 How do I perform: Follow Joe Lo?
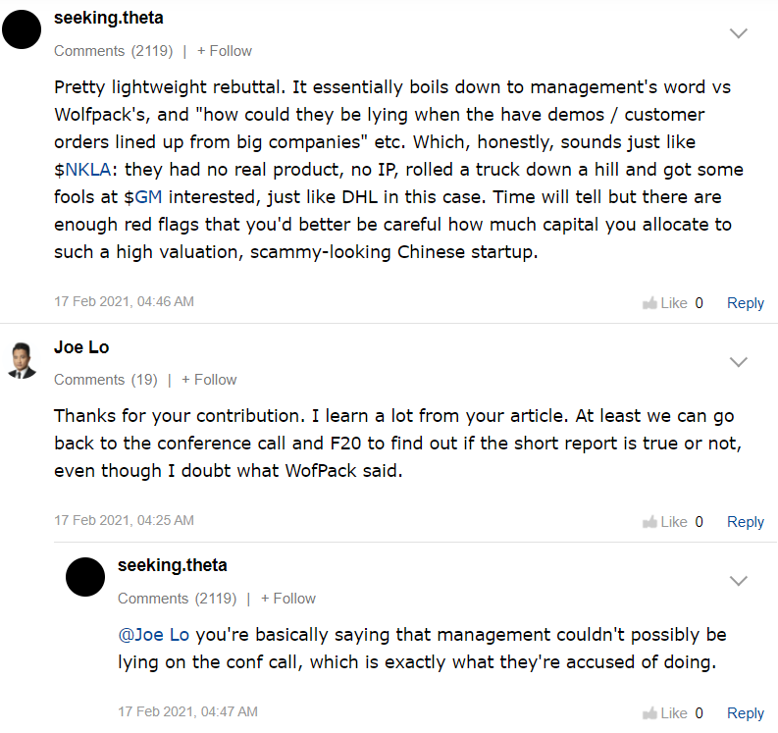coord(209,380)
